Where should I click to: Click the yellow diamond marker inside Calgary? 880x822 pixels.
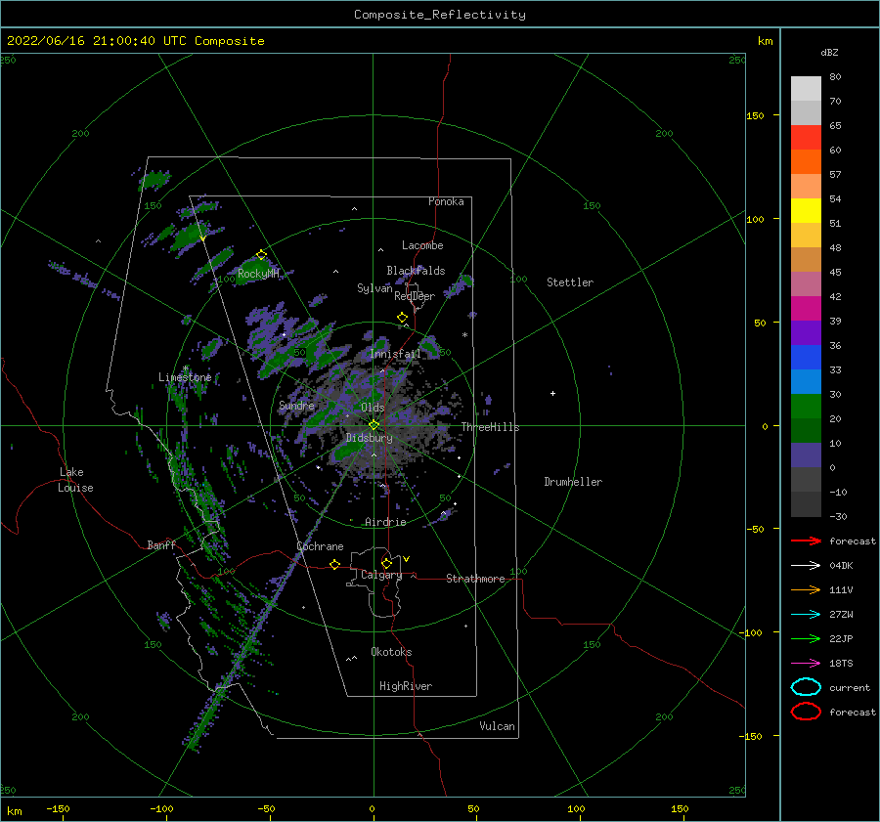point(386,563)
